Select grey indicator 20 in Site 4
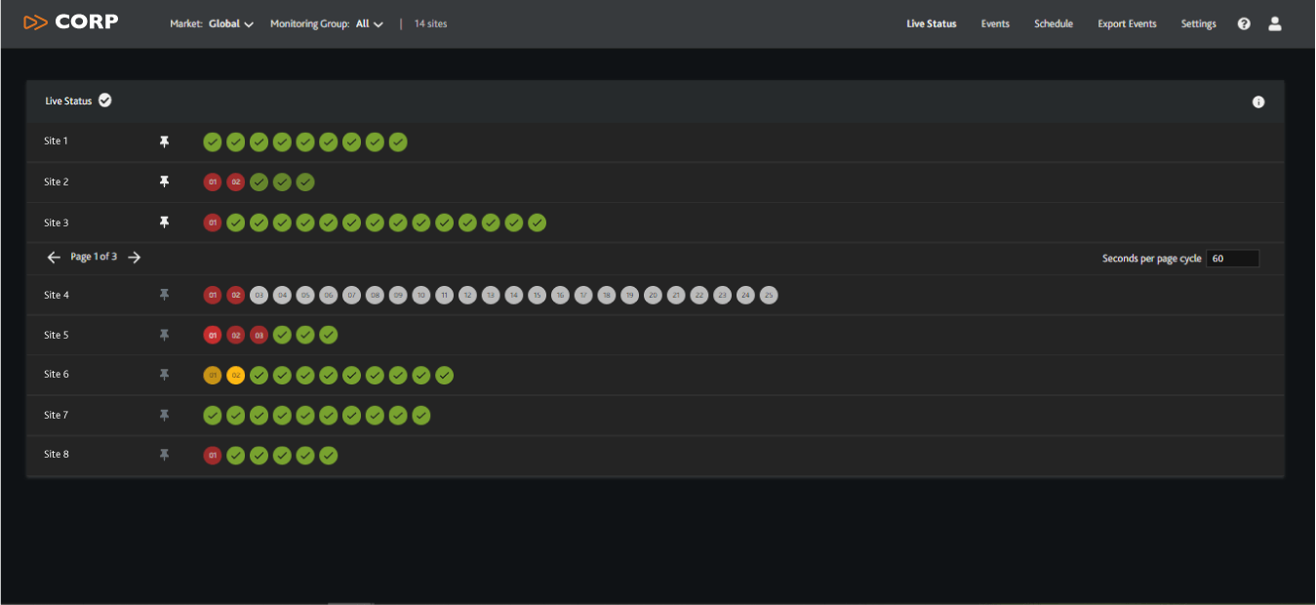The width and height of the screenshot is (1316, 605). point(653,295)
